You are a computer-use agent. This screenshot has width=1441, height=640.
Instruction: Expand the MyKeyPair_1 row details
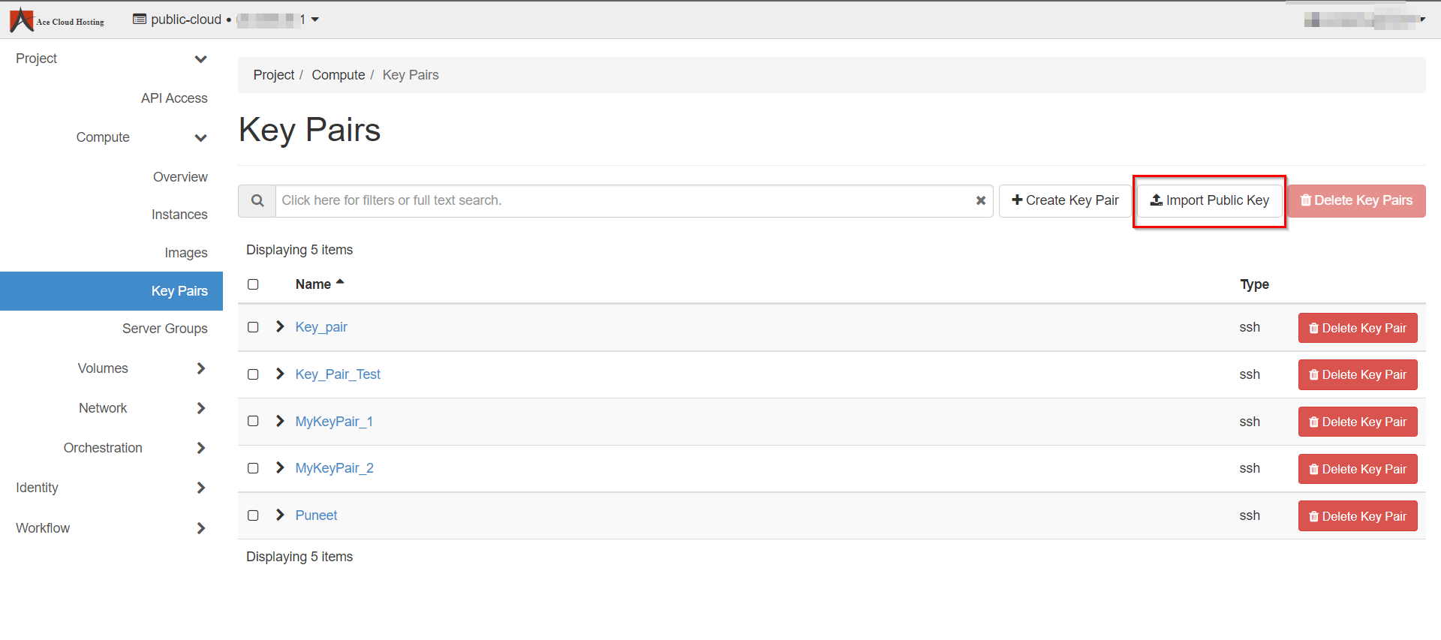[280, 422]
